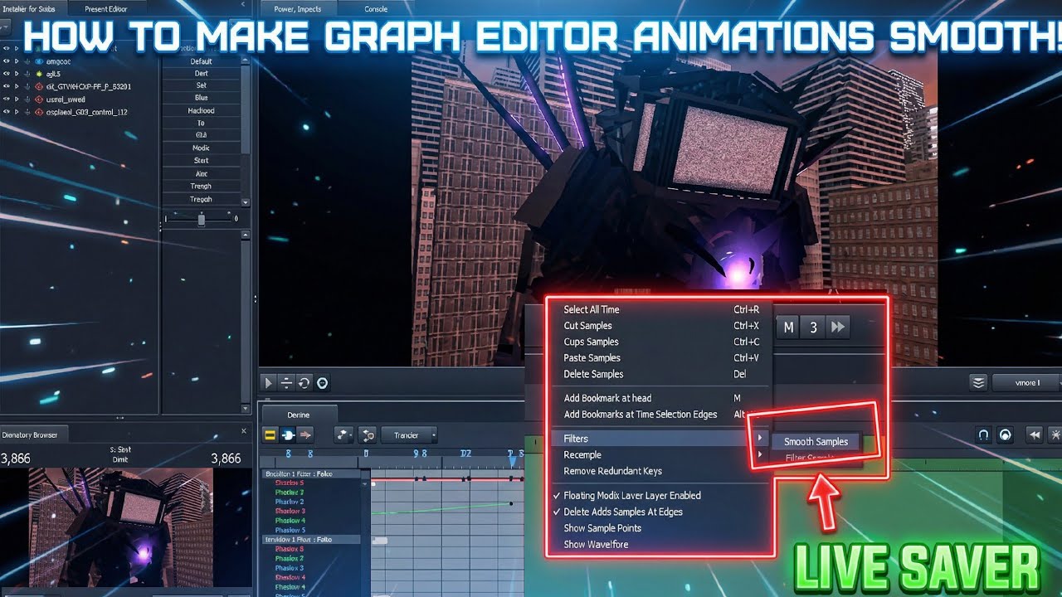1062x597 pixels.
Task: Open the Filters submenu
Action: pyautogui.click(x=660, y=439)
